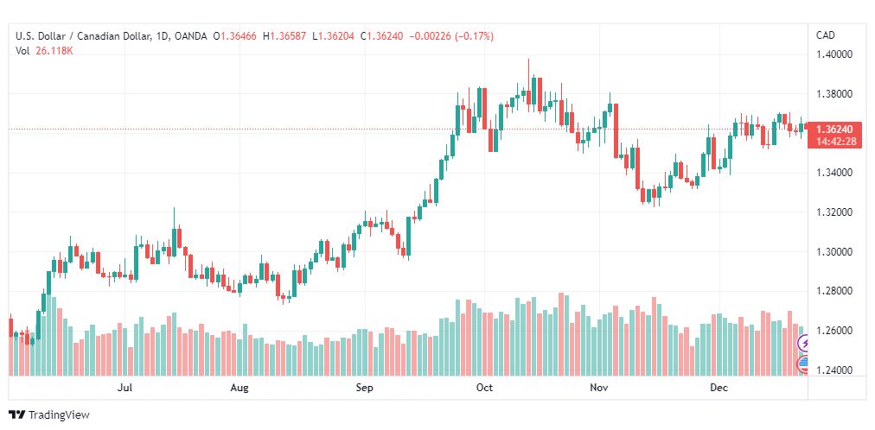Select the −0.00226 (−0.17%) change value

point(451,36)
